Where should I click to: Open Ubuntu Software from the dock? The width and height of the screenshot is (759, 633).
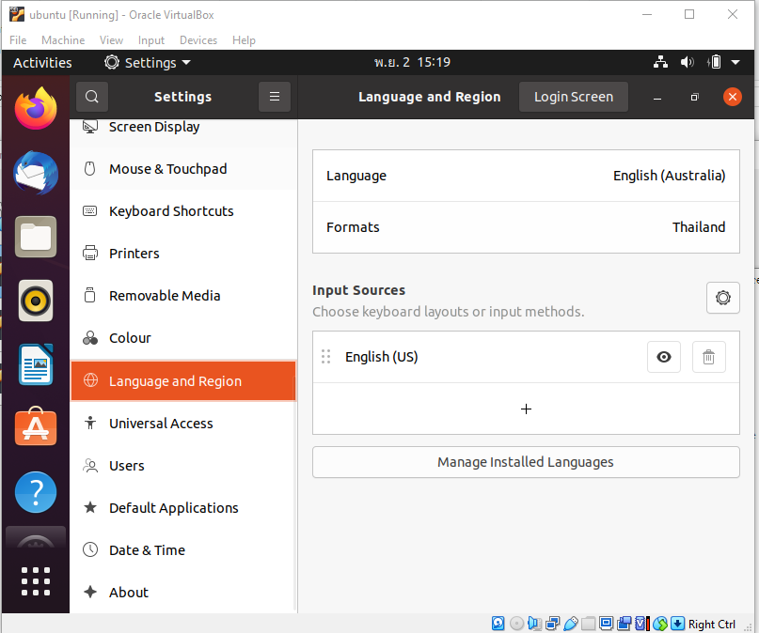[x=36, y=427]
